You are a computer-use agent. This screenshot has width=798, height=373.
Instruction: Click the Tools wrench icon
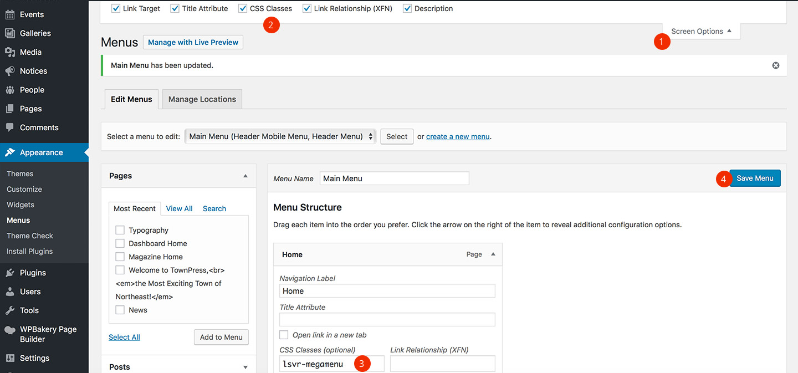click(x=9, y=310)
